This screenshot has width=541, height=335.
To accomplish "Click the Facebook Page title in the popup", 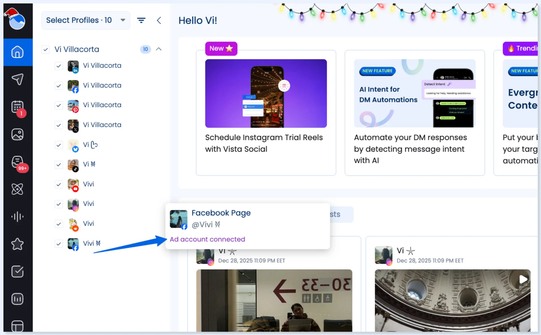I will pos(221,213).
